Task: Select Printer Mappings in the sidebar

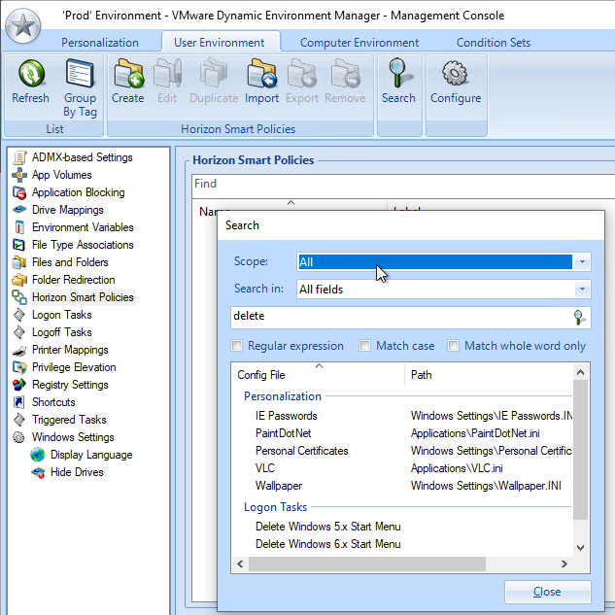Action: 60,350
